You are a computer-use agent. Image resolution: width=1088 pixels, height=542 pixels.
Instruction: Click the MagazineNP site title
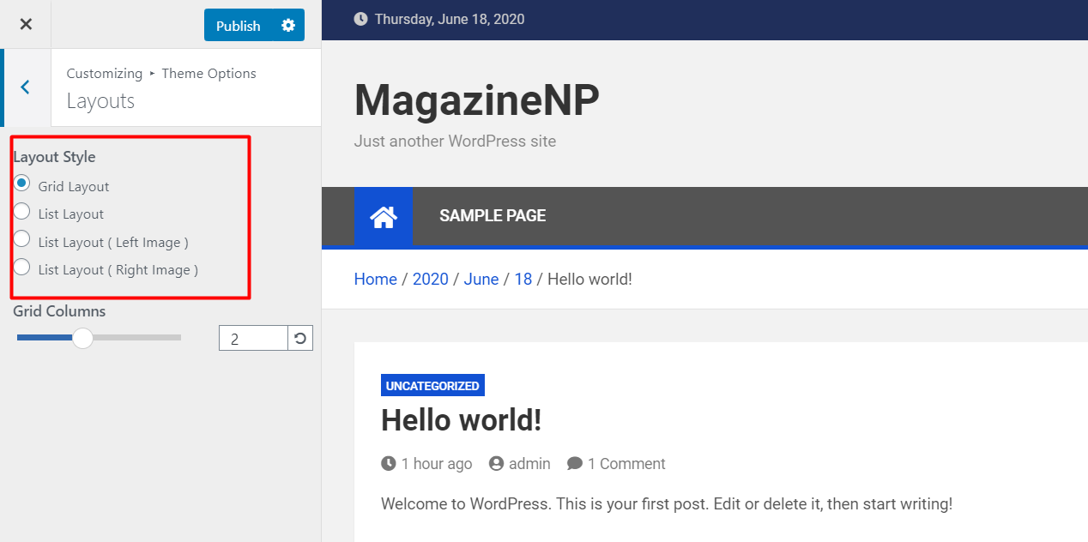[x=477, y=100]
